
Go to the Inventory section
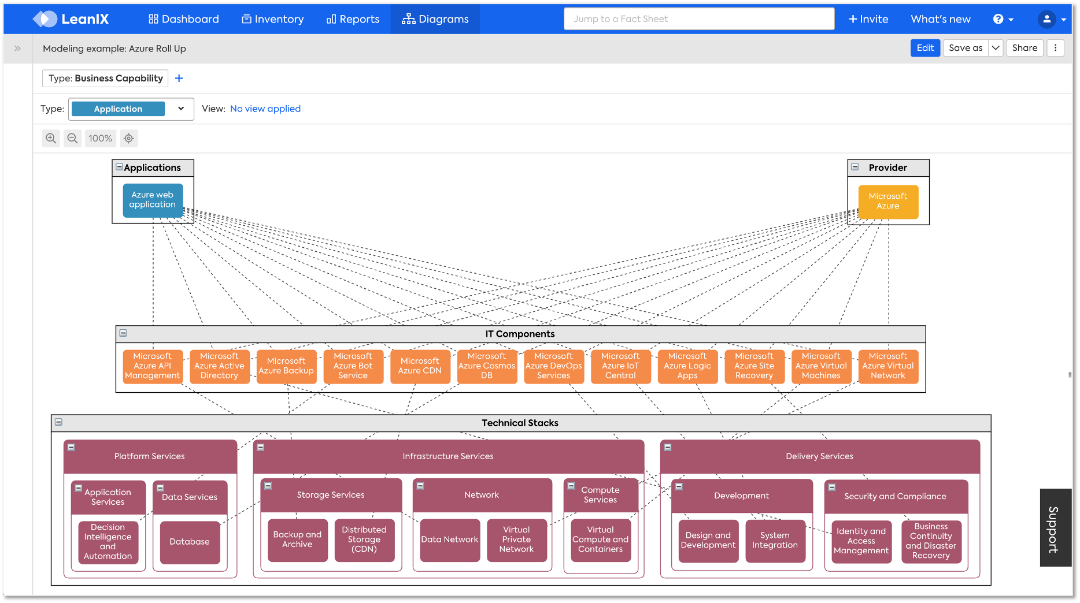(273, 19)
